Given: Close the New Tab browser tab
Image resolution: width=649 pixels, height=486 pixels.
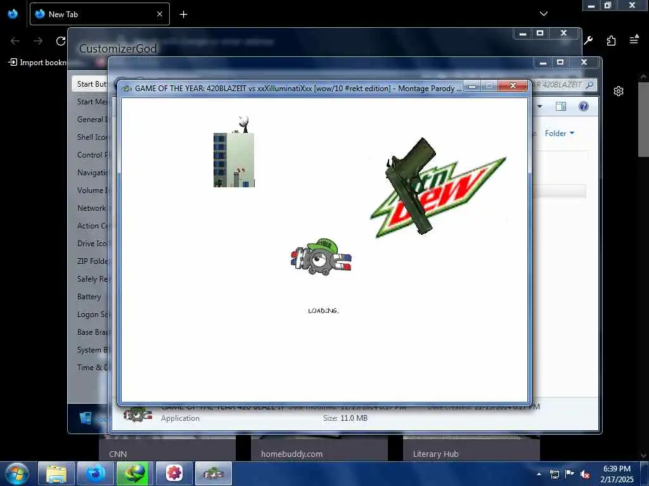Looking at the screenshot, I should tap(160, 14).
